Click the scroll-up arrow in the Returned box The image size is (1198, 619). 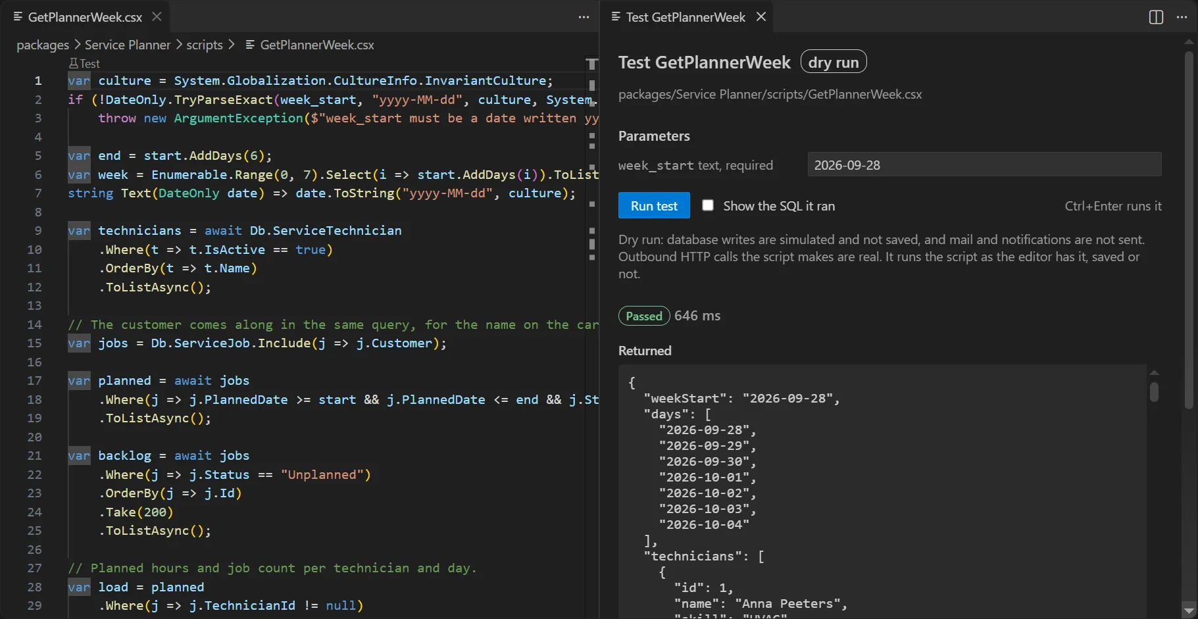1154,372
